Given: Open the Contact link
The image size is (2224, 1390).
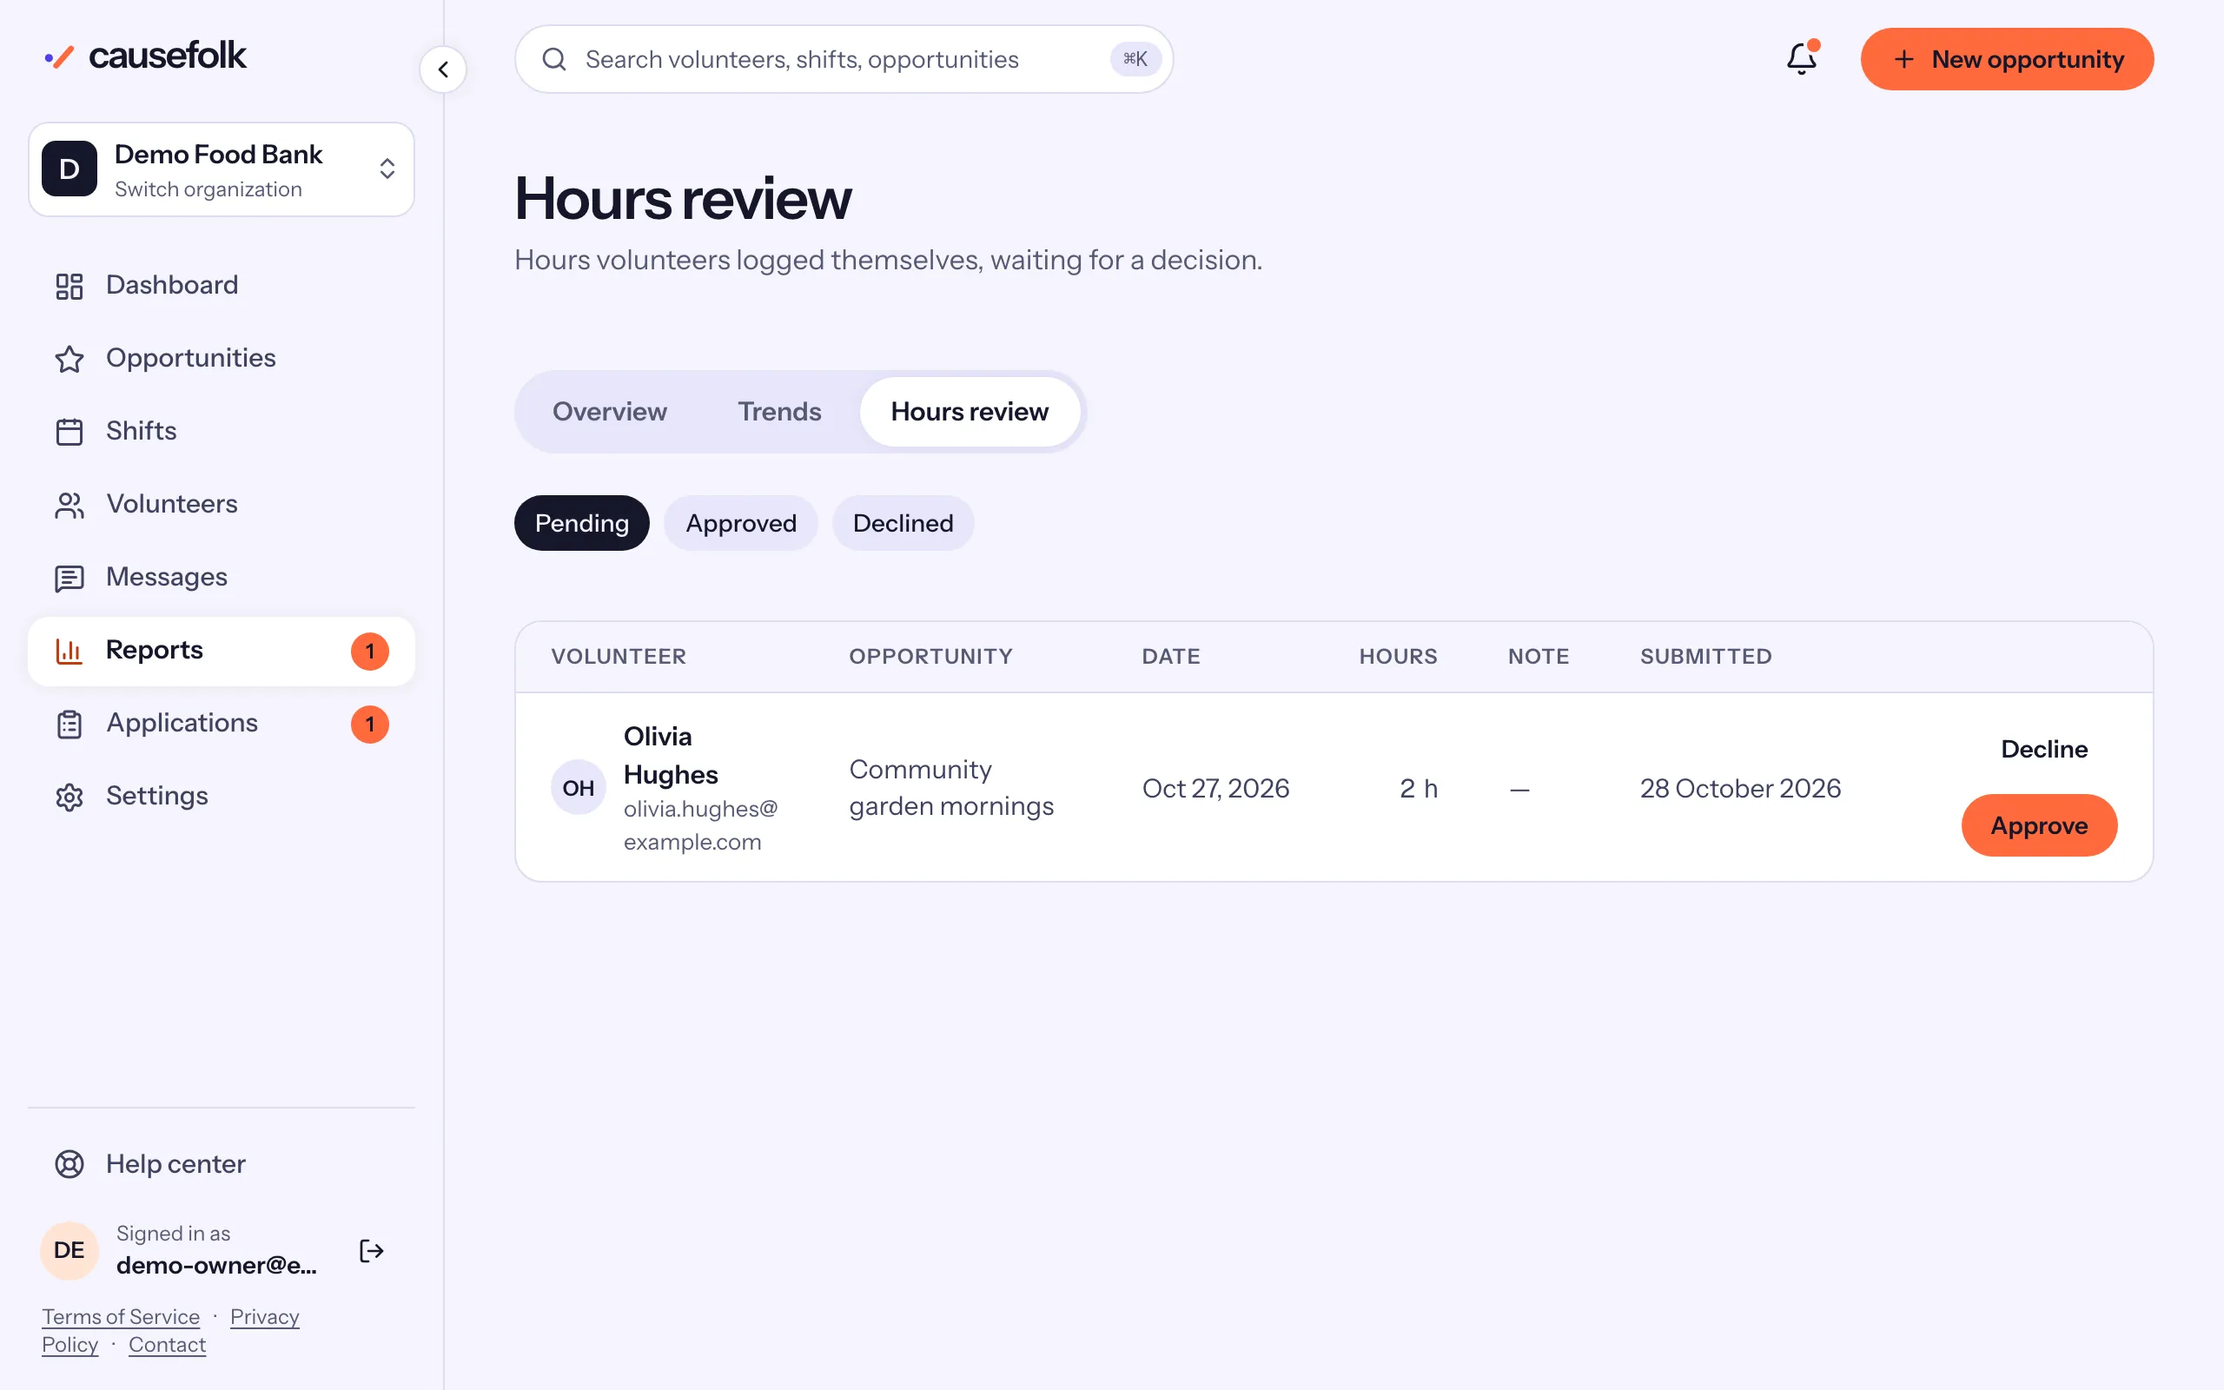Looking at the screenshot, I should click(168, 1344).
